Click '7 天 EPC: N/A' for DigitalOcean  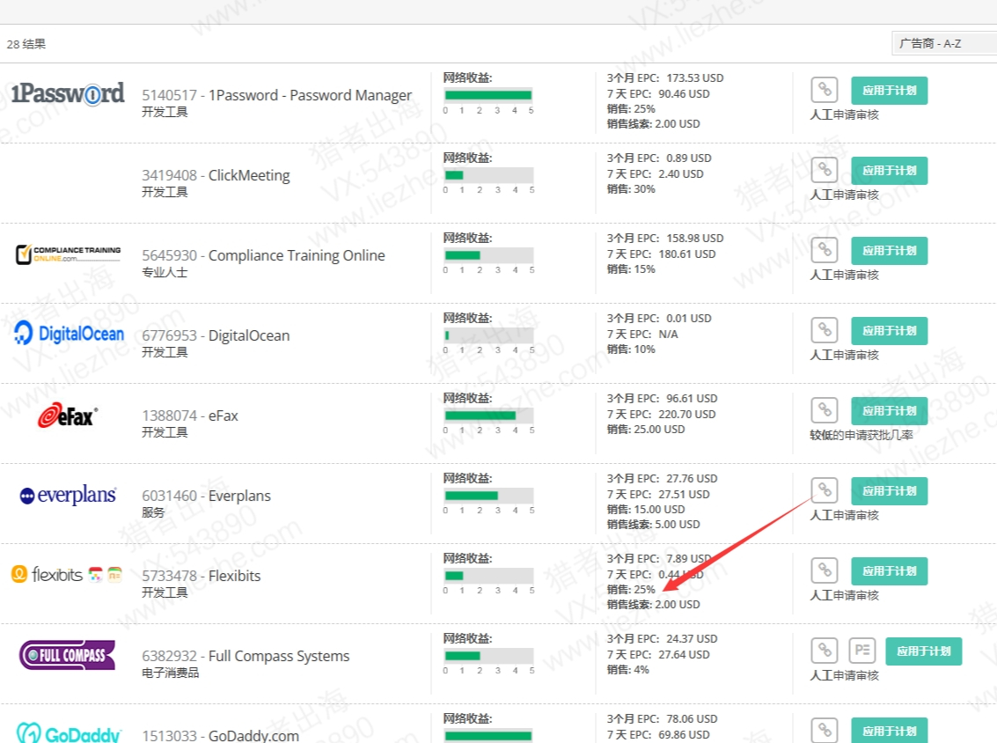[642, 334]
